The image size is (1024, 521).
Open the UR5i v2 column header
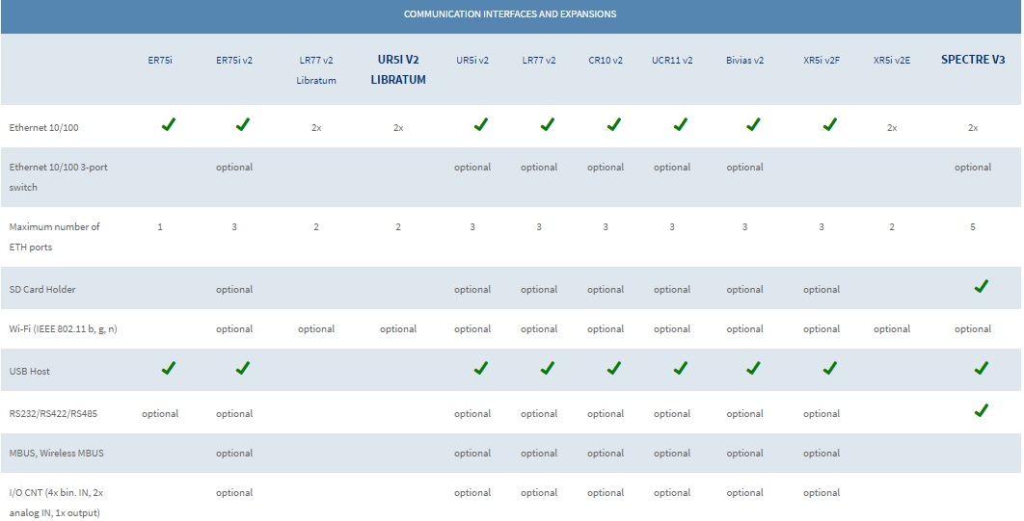pos(472,60)
